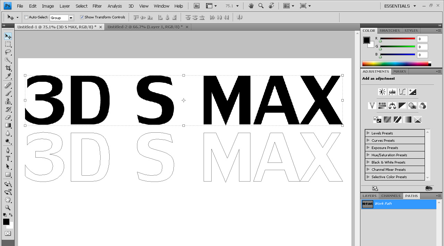Select the Pen tool

tap(8, 150)
